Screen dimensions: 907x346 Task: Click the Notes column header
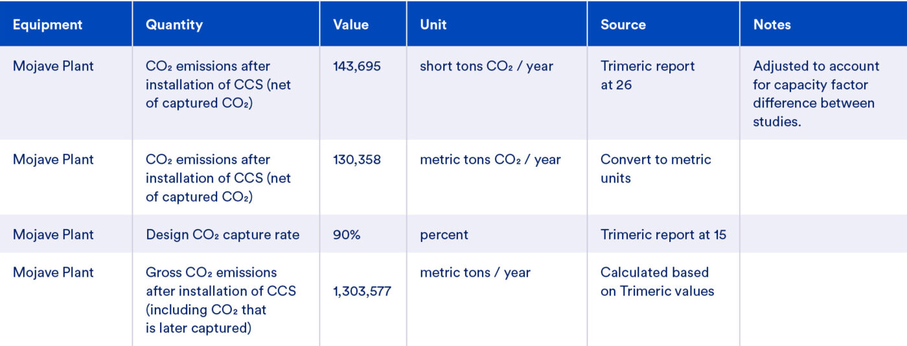[772, 25]
